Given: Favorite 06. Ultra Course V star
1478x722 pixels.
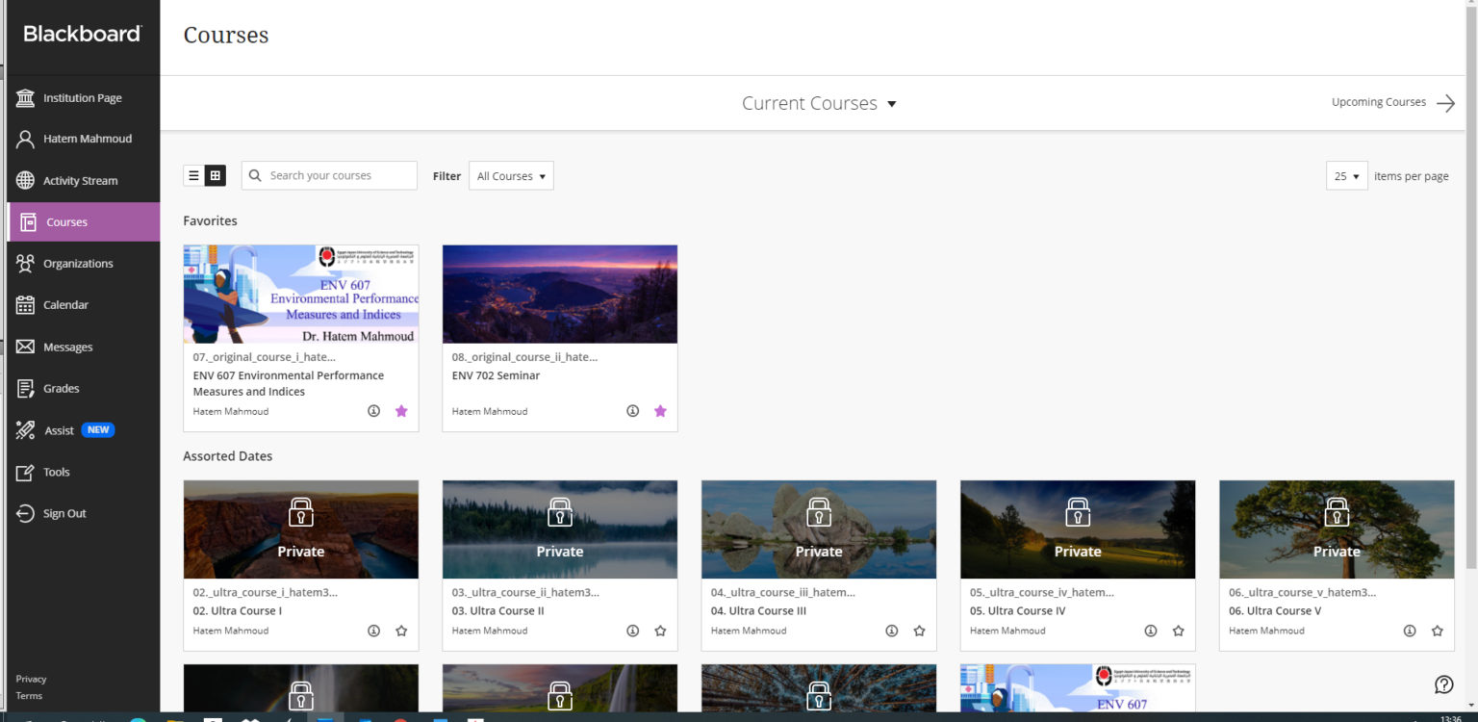Looking at the screenshot, I should pos(1437,632).
